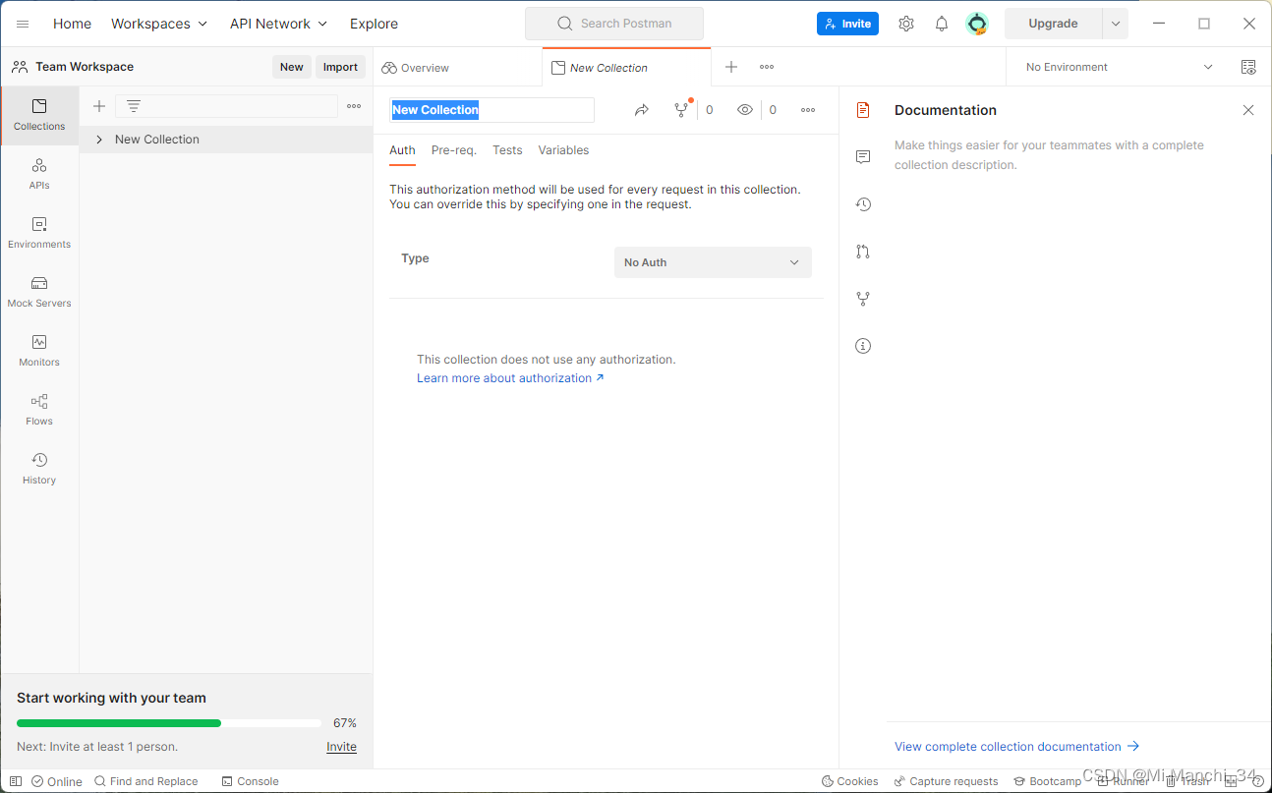1272x793 pixels.
Task: Click the blue Invite button
Action: [x=847, y=24]
